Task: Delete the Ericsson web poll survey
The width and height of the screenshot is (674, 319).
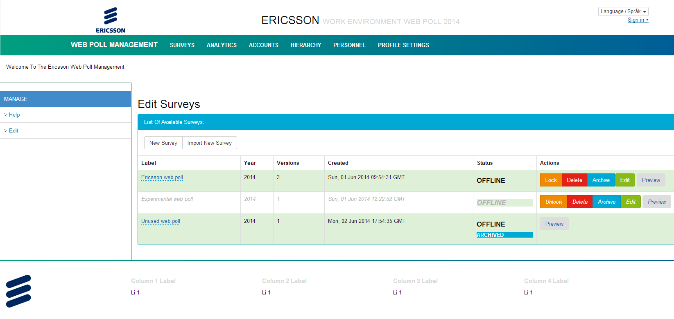Action: [x=574, y=180]
